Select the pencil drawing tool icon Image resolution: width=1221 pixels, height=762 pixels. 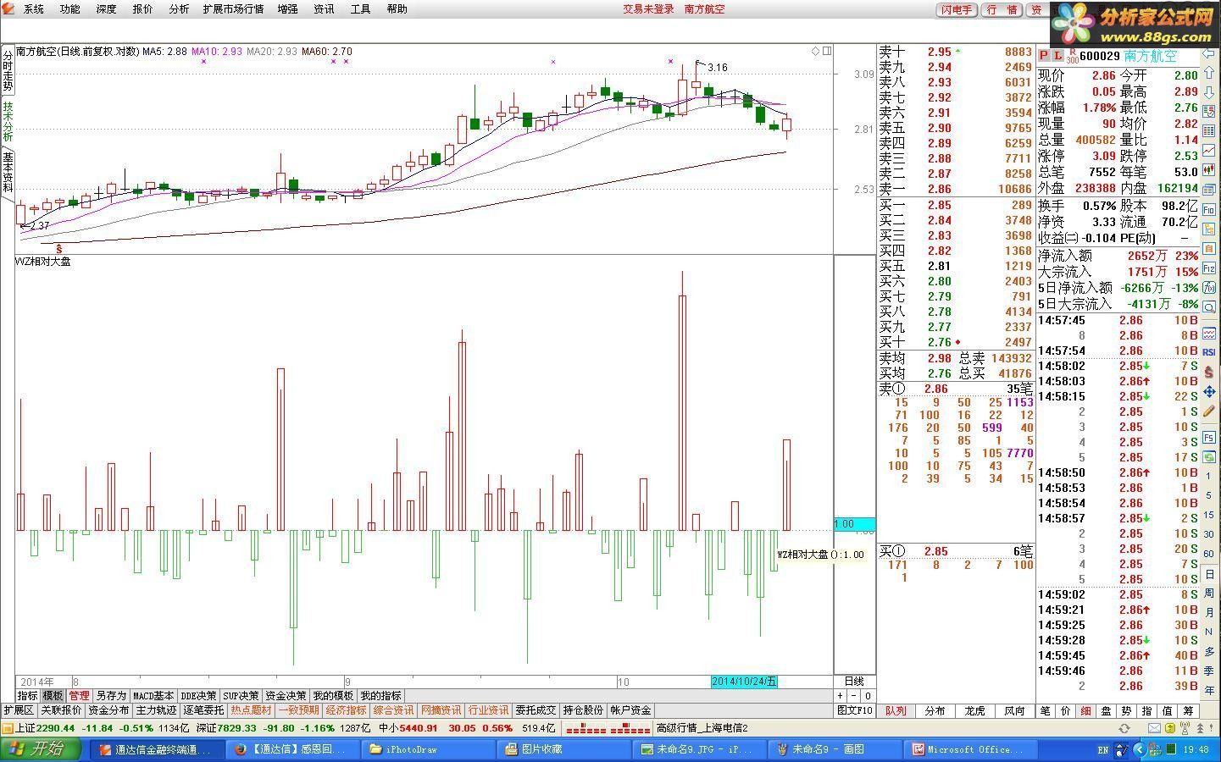point(1209,411)
